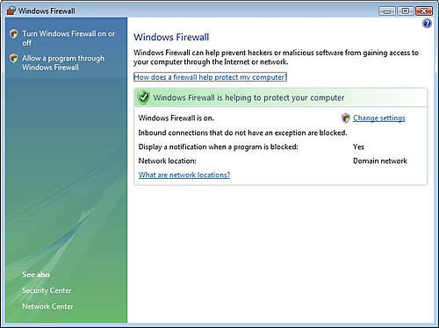Open Turn Windows Firewall on or off

(68, 38)
